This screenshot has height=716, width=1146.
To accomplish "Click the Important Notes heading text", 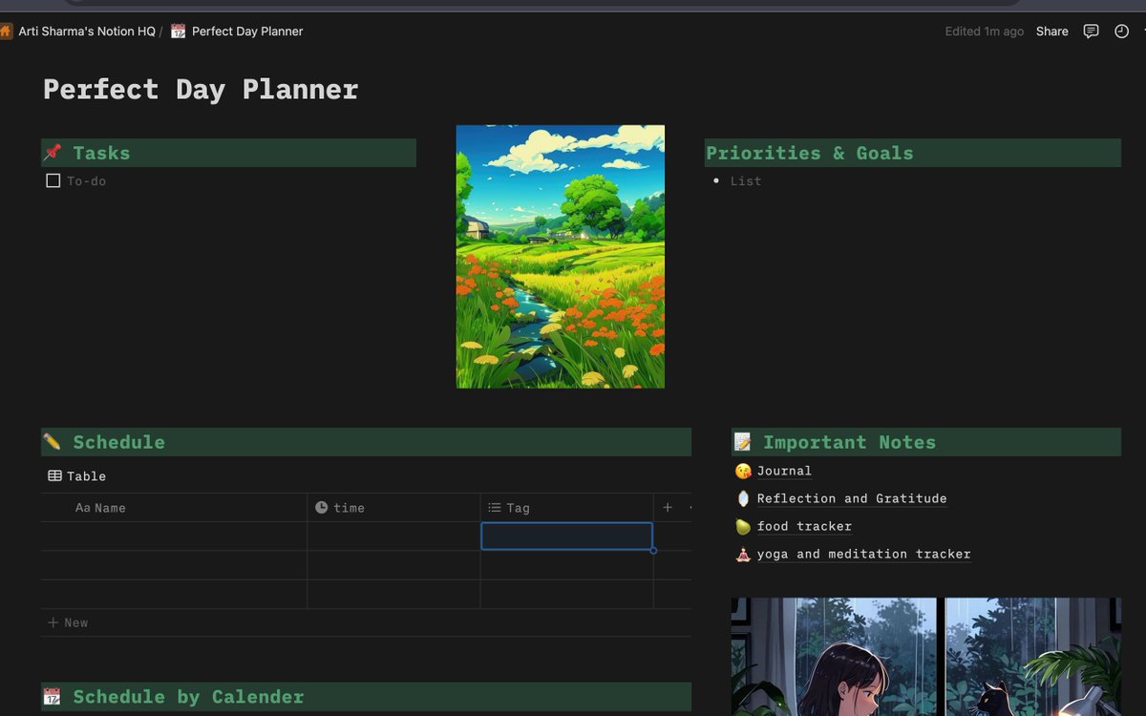I will (x=850, y=442).
